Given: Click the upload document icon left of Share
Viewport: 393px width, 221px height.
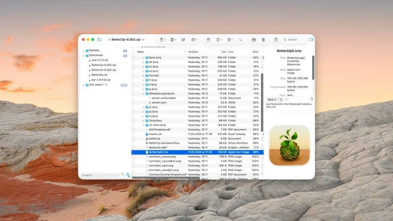Looking at the screenshot, I should [x=264, y=39].
